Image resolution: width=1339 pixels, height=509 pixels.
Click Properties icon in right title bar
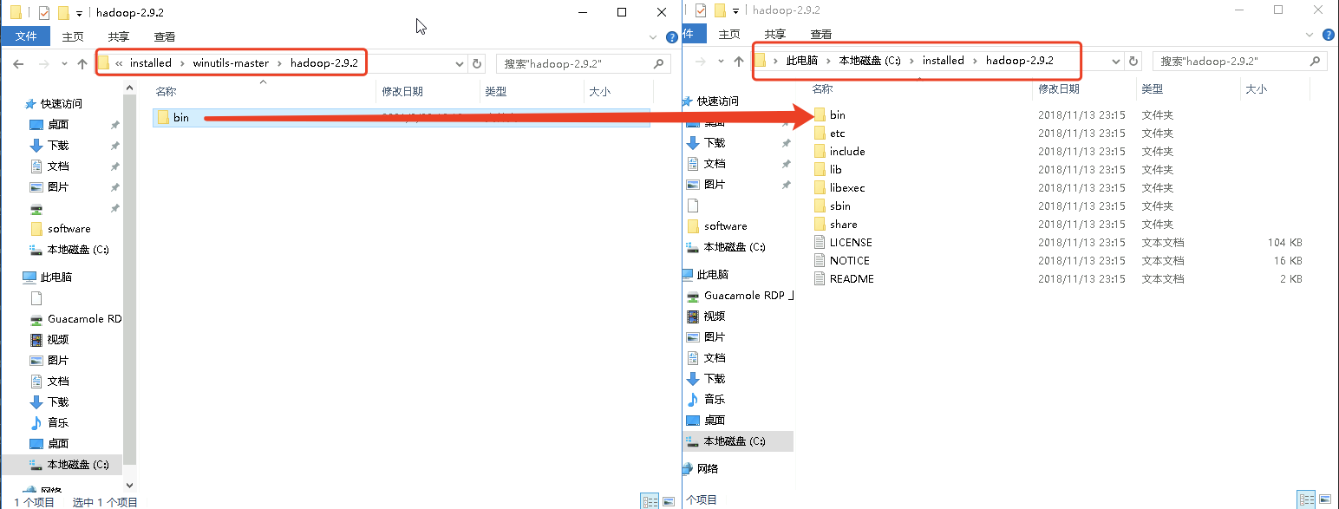coord(701,10)
